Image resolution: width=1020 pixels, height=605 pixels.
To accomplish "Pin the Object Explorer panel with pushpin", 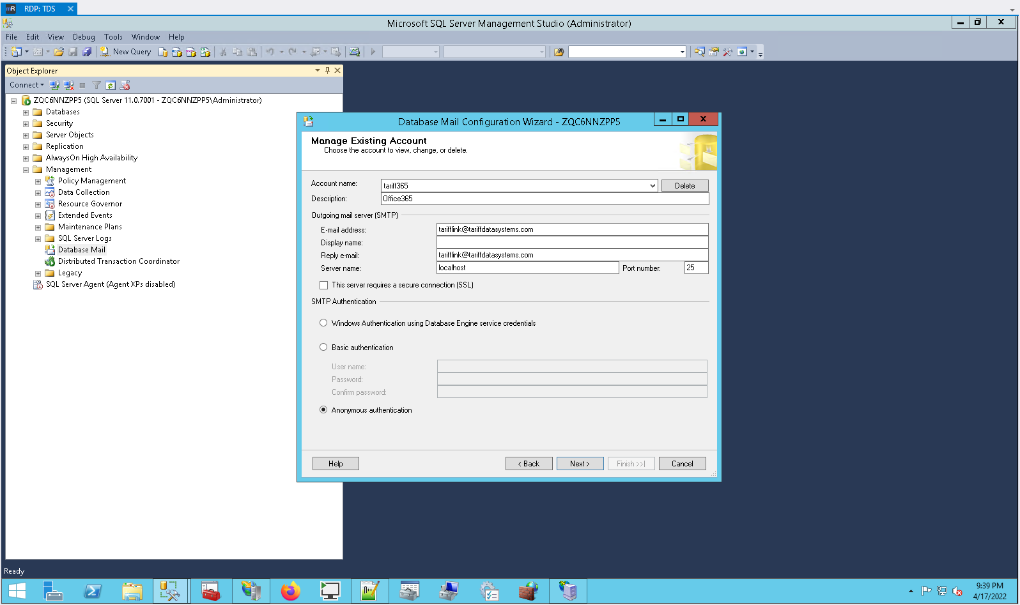I will pyautogui.click(x=327, y=70).
